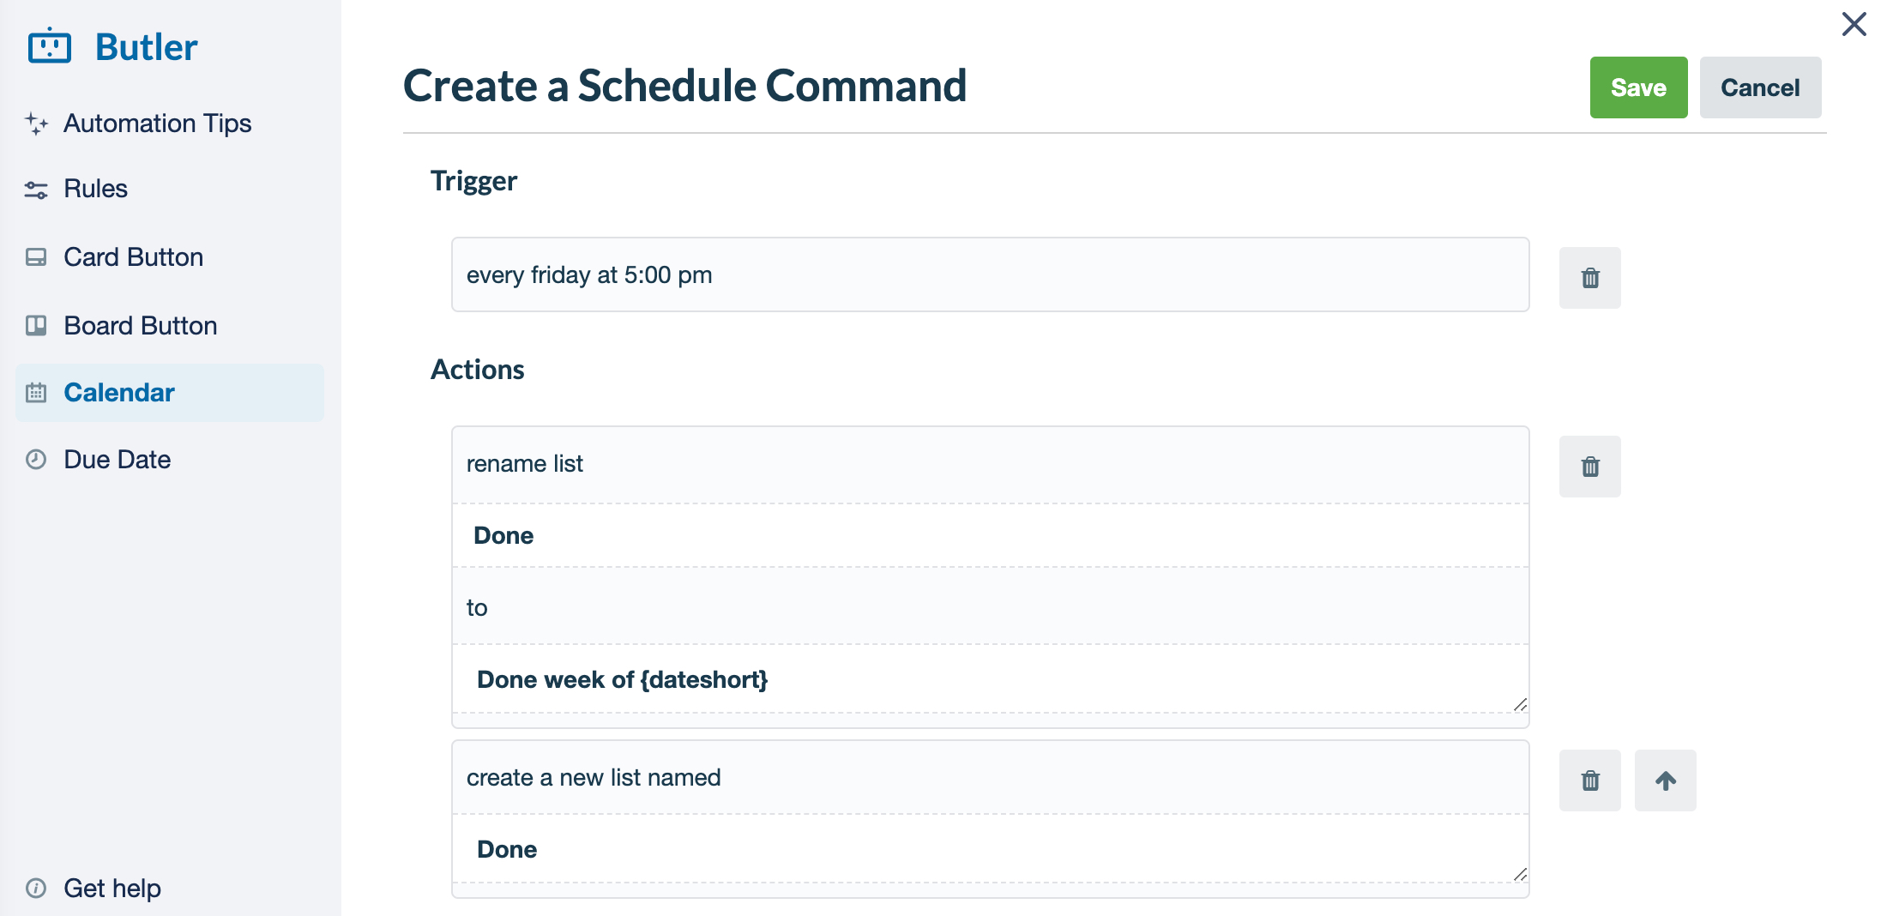
Task: Click the Rules sliders icon
Action: coord(36,189)
